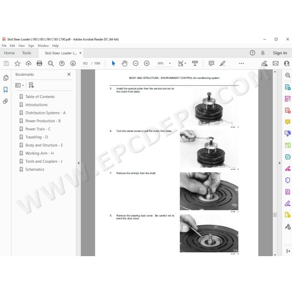This screenshot has width=292, height=292.
Task: Open the Schematics bookmark
Action: click(x=35, y=169)
